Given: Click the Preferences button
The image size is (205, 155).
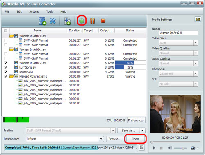Looking at the screenshot, I should click(x=136, y=120).
